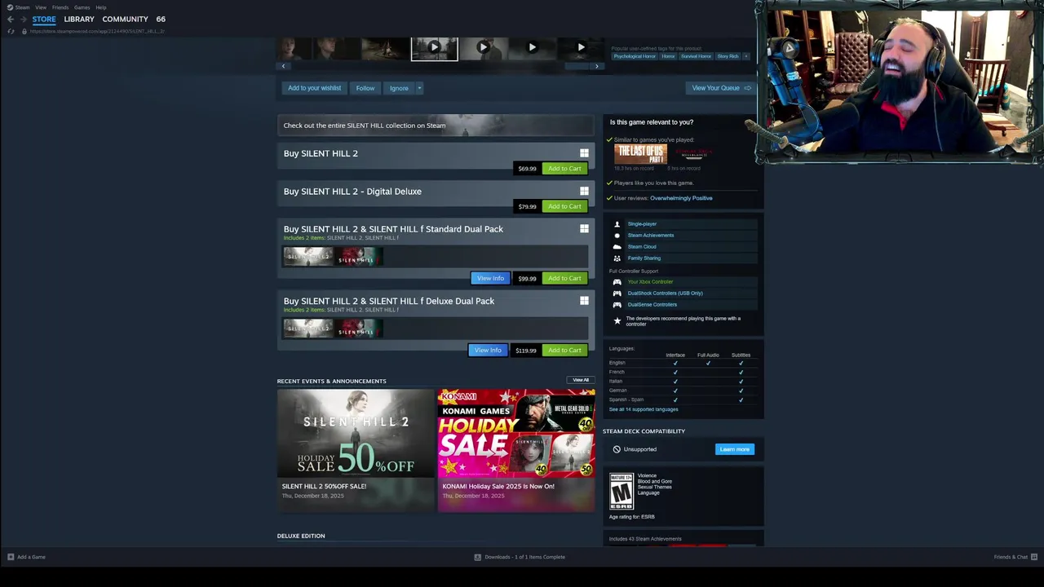
Task: Open the Survival Horror tag
Action: [697, 56]
